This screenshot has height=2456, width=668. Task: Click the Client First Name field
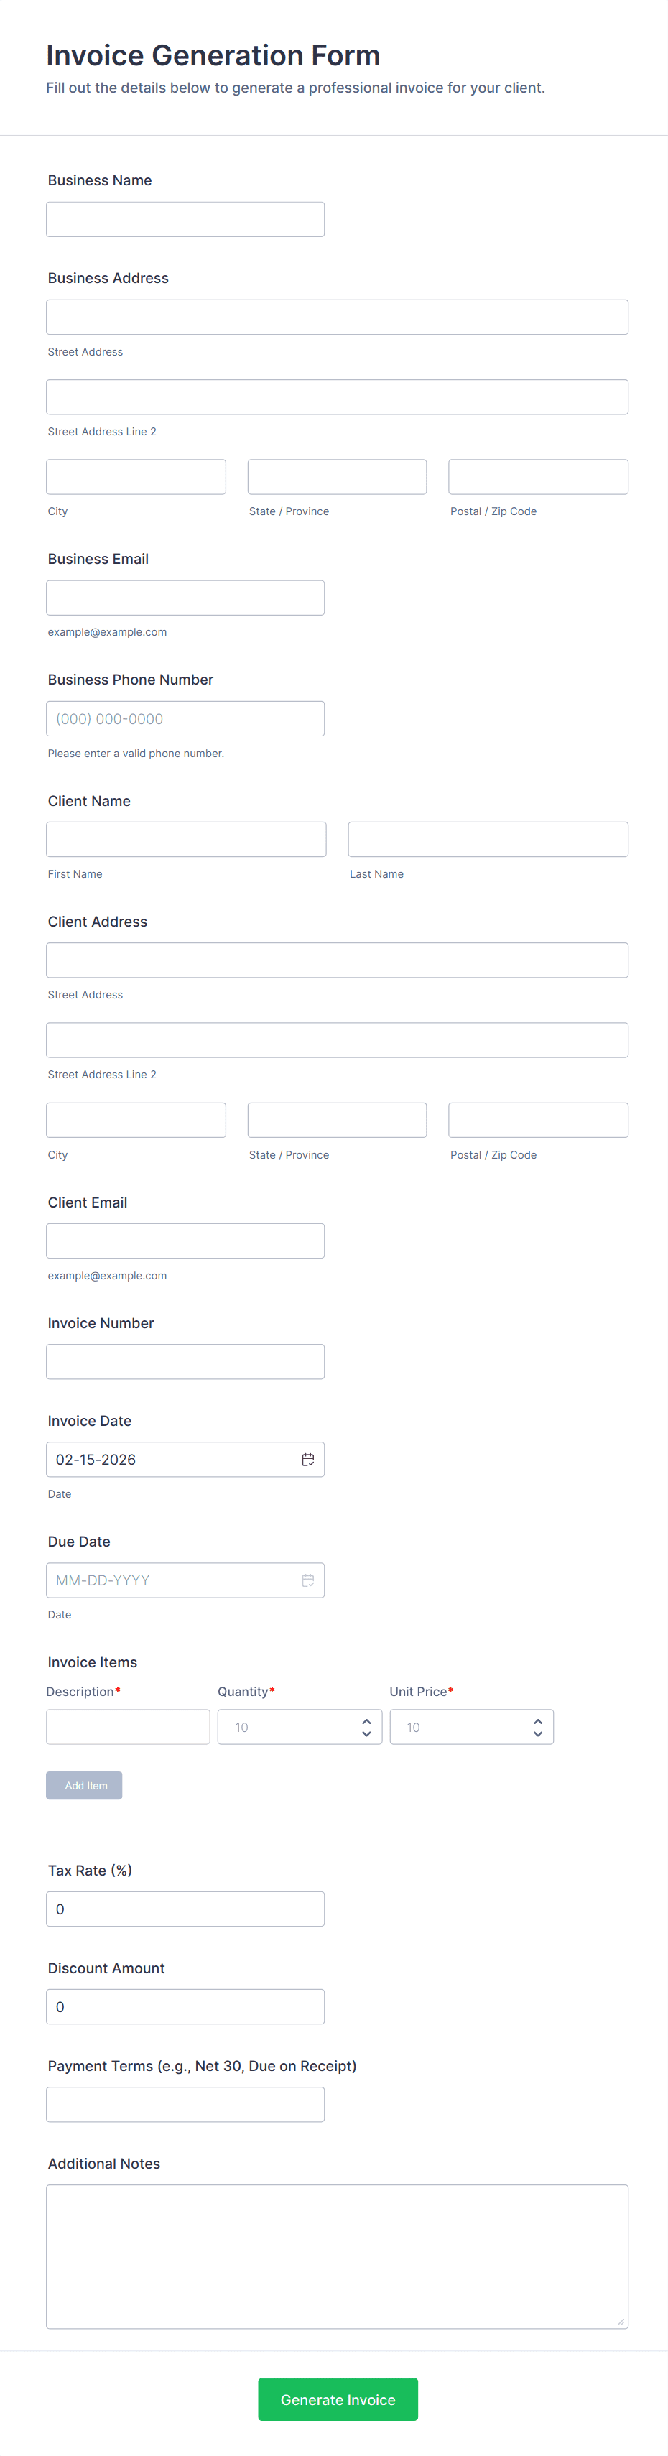[186, 839]
